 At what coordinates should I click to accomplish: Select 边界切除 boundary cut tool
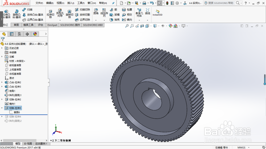82,20
